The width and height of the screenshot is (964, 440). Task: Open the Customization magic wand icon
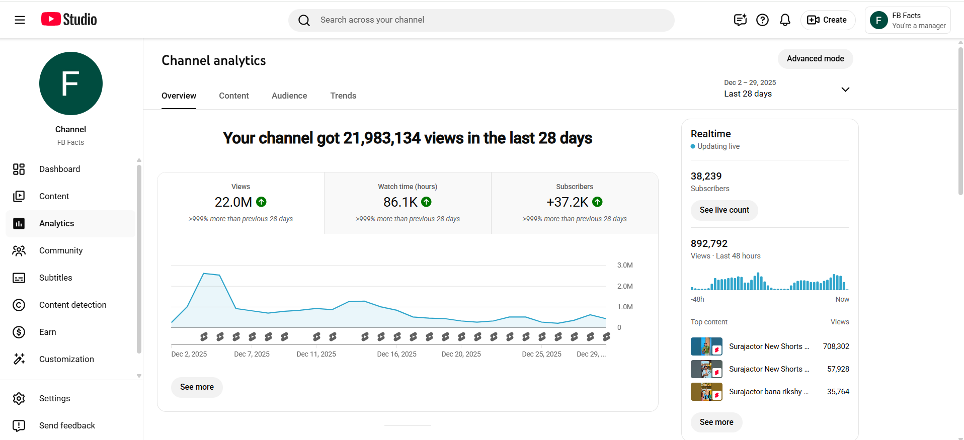click(19, 359)
